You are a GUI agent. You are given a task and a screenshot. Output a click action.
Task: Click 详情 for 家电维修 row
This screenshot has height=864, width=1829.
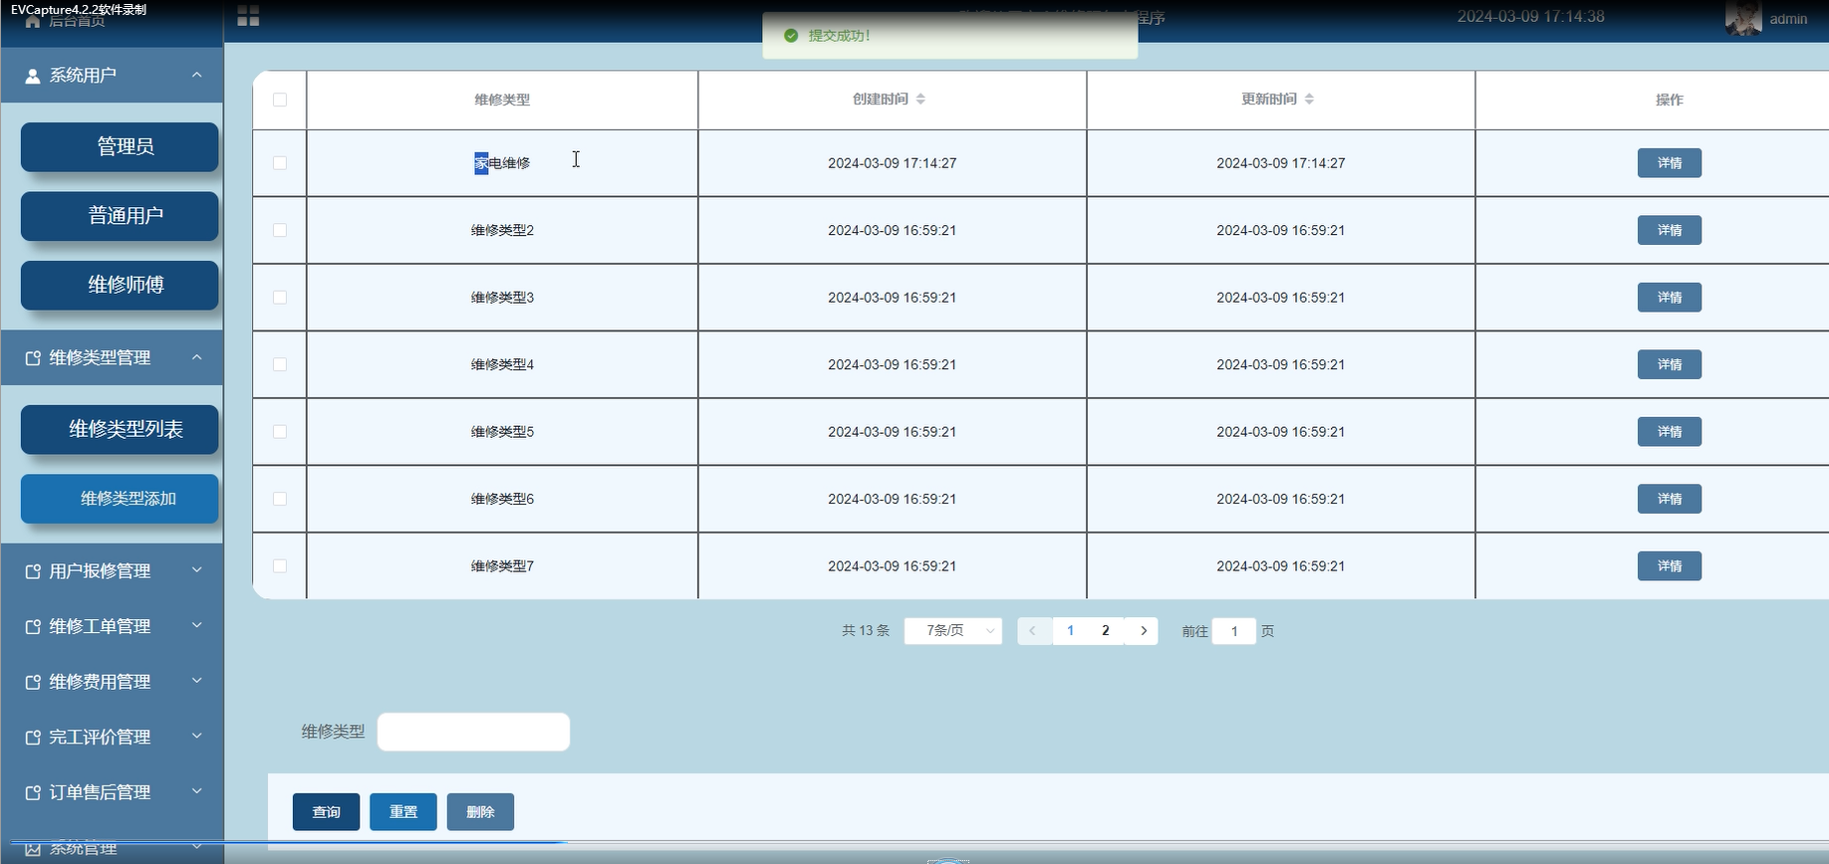coord(1670,163)
